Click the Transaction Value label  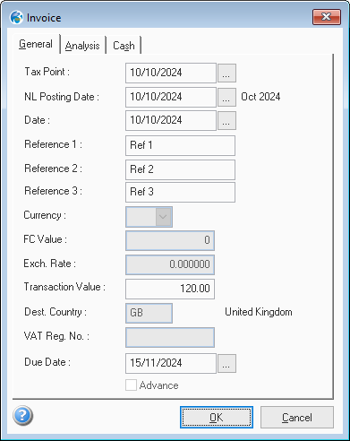(x=64, y=287)
